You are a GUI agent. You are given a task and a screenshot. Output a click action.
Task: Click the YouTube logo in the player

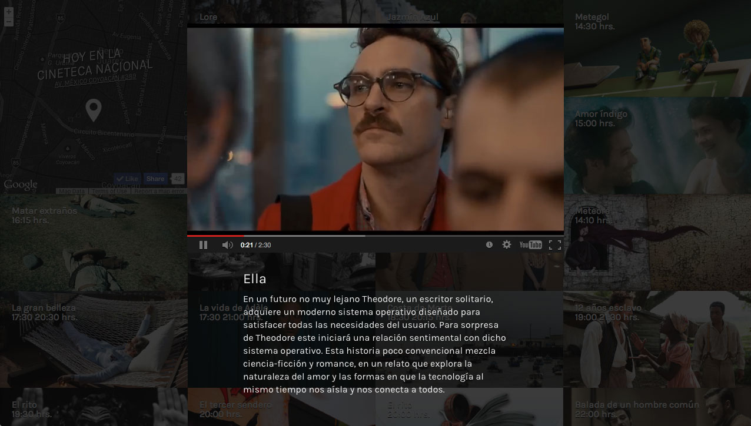(x=530, y=245)
